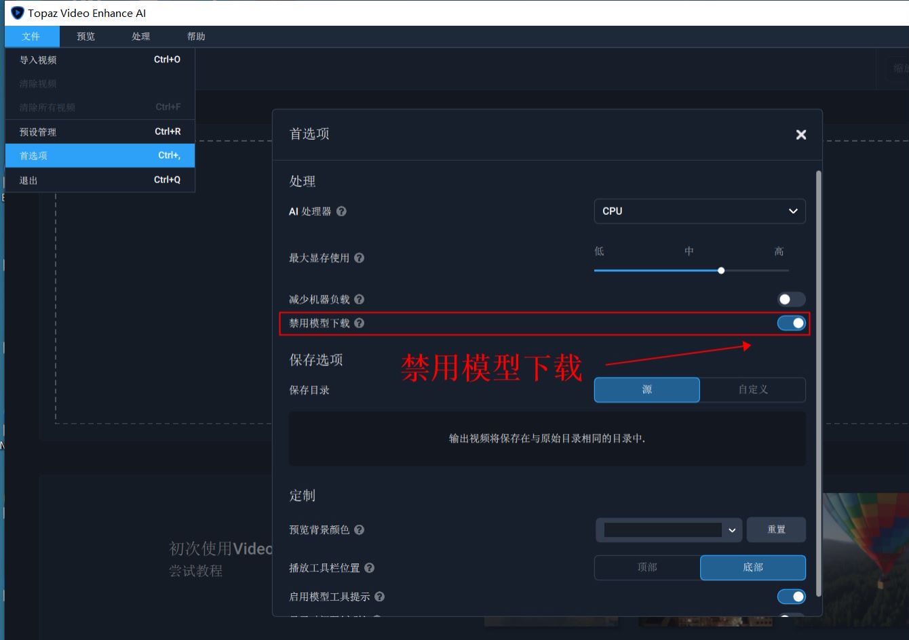
Task: Open the 预览背景颜色 color dropdown
Action: point(731,530)
